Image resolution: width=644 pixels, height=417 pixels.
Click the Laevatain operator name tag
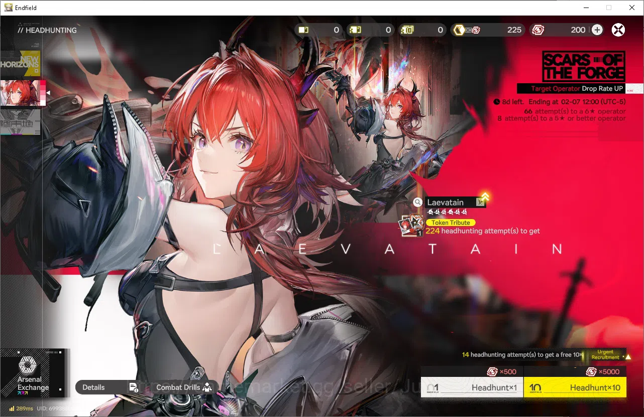(x=455, y=202)
